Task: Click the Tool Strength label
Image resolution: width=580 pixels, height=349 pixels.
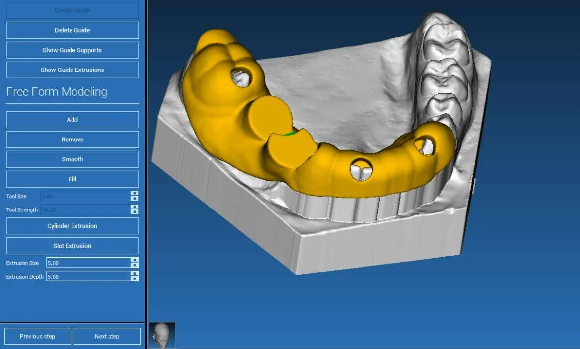Action: (22, 209)
